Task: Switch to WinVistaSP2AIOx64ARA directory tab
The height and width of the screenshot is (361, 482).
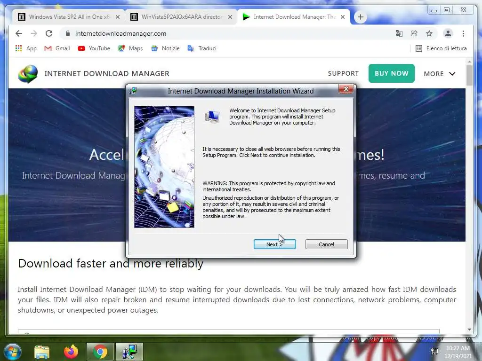Action: pyautogui.click(x=181, y=17)
